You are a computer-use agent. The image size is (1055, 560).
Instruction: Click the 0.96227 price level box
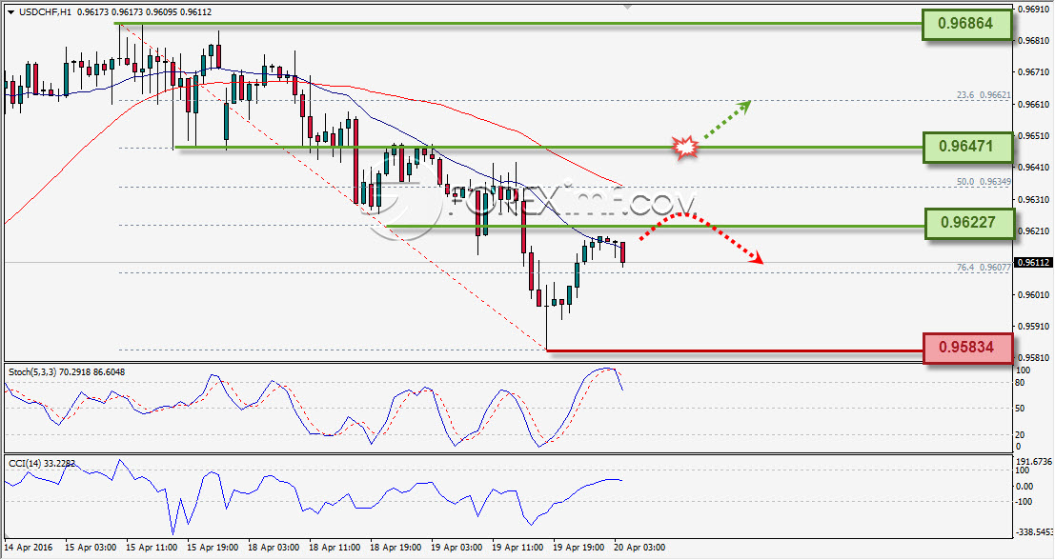tap(969, 223)
